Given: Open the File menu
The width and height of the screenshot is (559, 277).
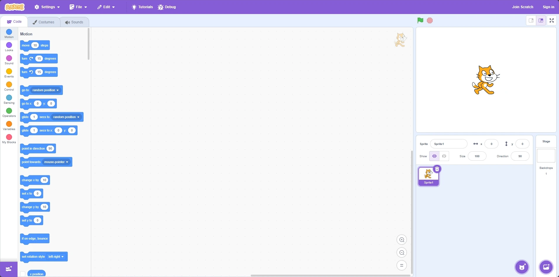Looking at the screenshot, I should coord(77,7).
